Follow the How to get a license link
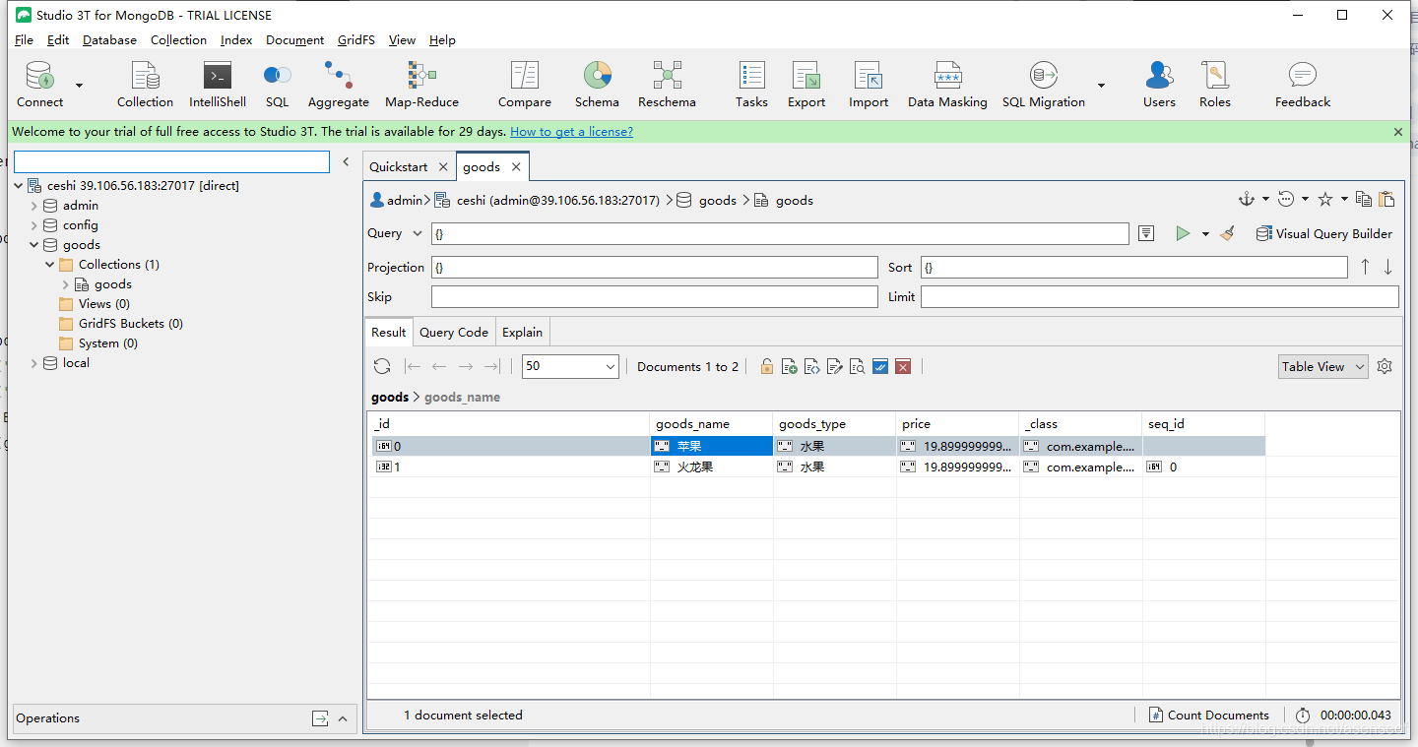 coord(571,131)
